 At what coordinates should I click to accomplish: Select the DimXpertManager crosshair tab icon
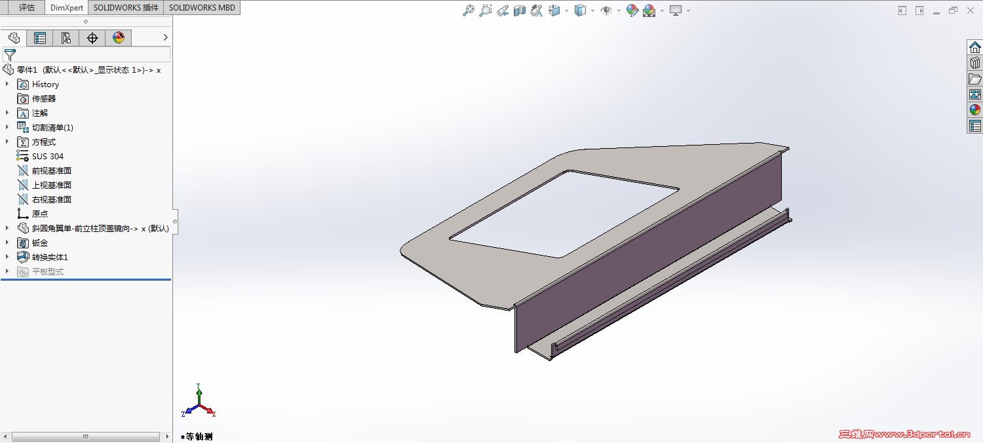(x=92, y=38)
